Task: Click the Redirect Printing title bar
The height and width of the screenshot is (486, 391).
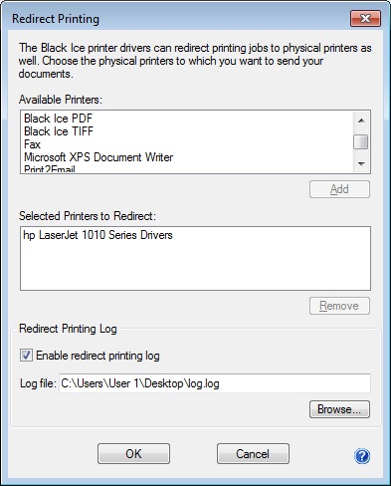Action: (179, 19)
